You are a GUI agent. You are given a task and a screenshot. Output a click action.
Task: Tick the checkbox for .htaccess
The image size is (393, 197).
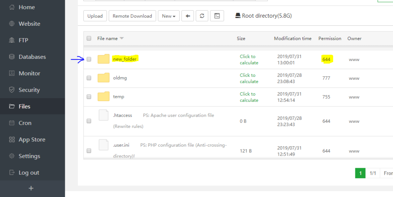click(89, 121)
